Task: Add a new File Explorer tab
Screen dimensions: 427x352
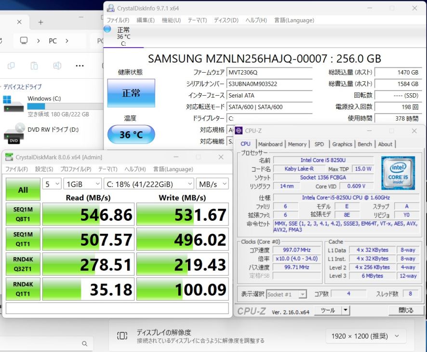Action: (40, 22)
